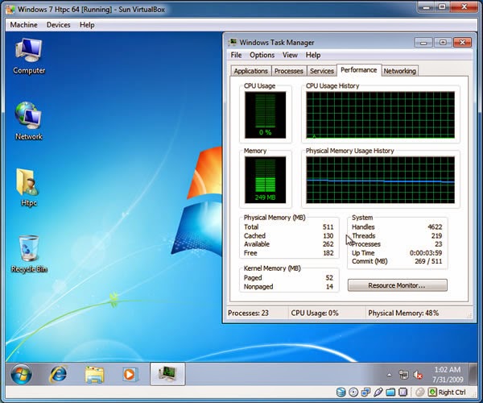The height and width of the screenshot is (403, 483).
Task: Click the Total physical memory value 511
Action: pyautogui.click(x=328, y=227)
